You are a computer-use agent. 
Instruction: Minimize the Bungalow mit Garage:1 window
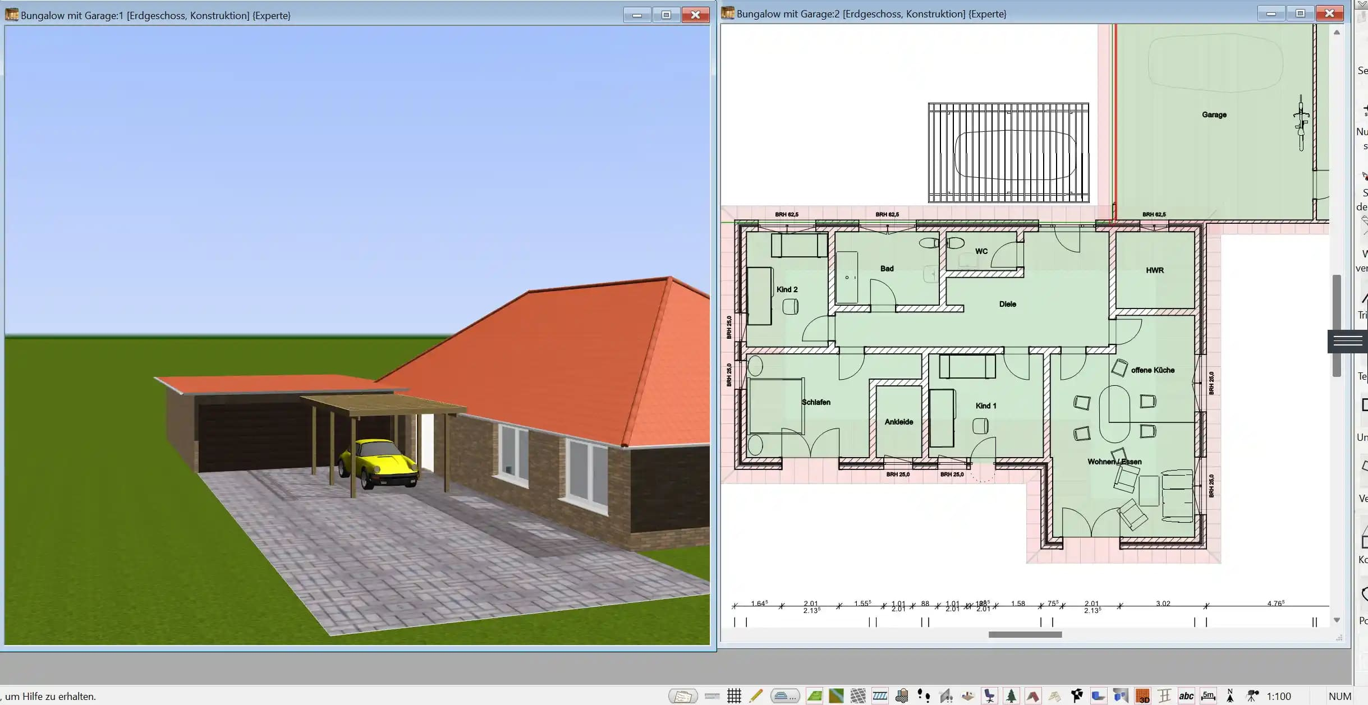[x=637, y=15]
